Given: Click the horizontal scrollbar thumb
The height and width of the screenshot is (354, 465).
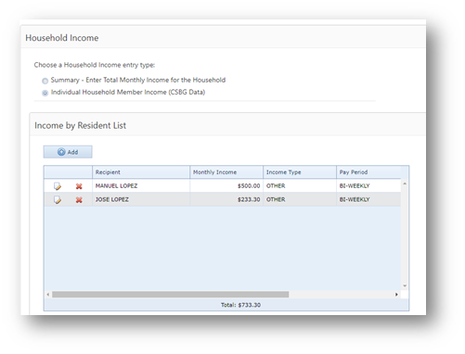Looking at the screenshot, I should pyautogui.click(x=171, y=295).
